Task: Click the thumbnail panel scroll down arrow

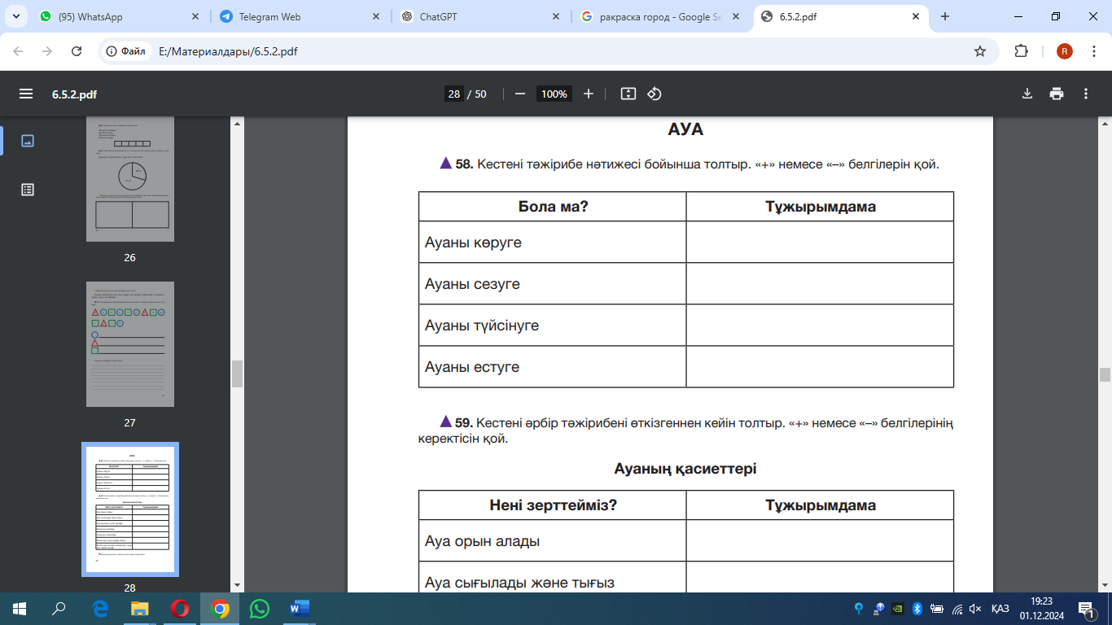Action: 238,585
